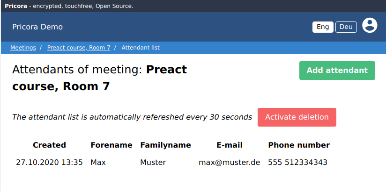Click the meeting heading Preact course, Room 7
Image resolution: width=386 pixels, height=192 pixels.
coord(99,78)
